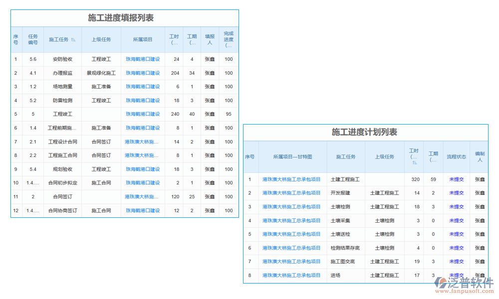This screenshot has width=499, height=299.
Task: Expand the truncated 编制人 name for 进场 row
Action: point(479,275)
